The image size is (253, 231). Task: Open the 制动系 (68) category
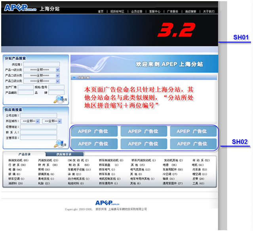[x=78, y=165]
